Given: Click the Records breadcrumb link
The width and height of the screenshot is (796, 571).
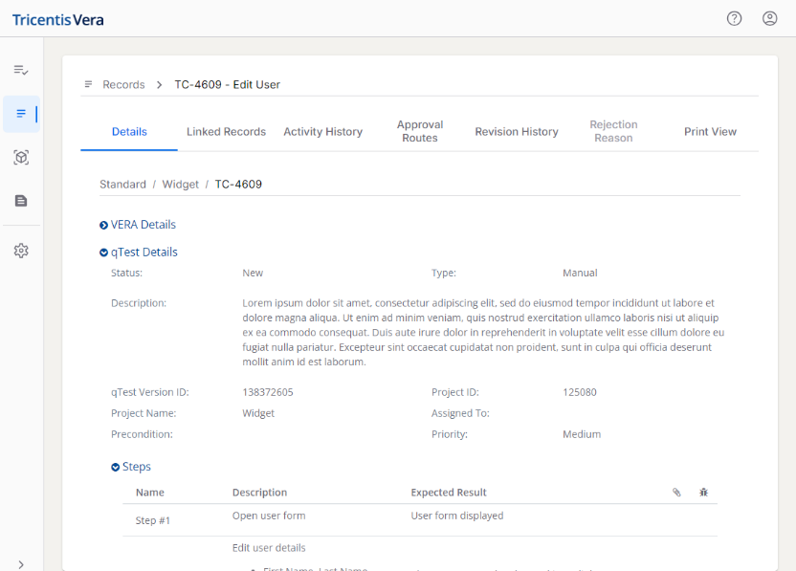Looking at the screenshot, I should click(x=123, y=85).
